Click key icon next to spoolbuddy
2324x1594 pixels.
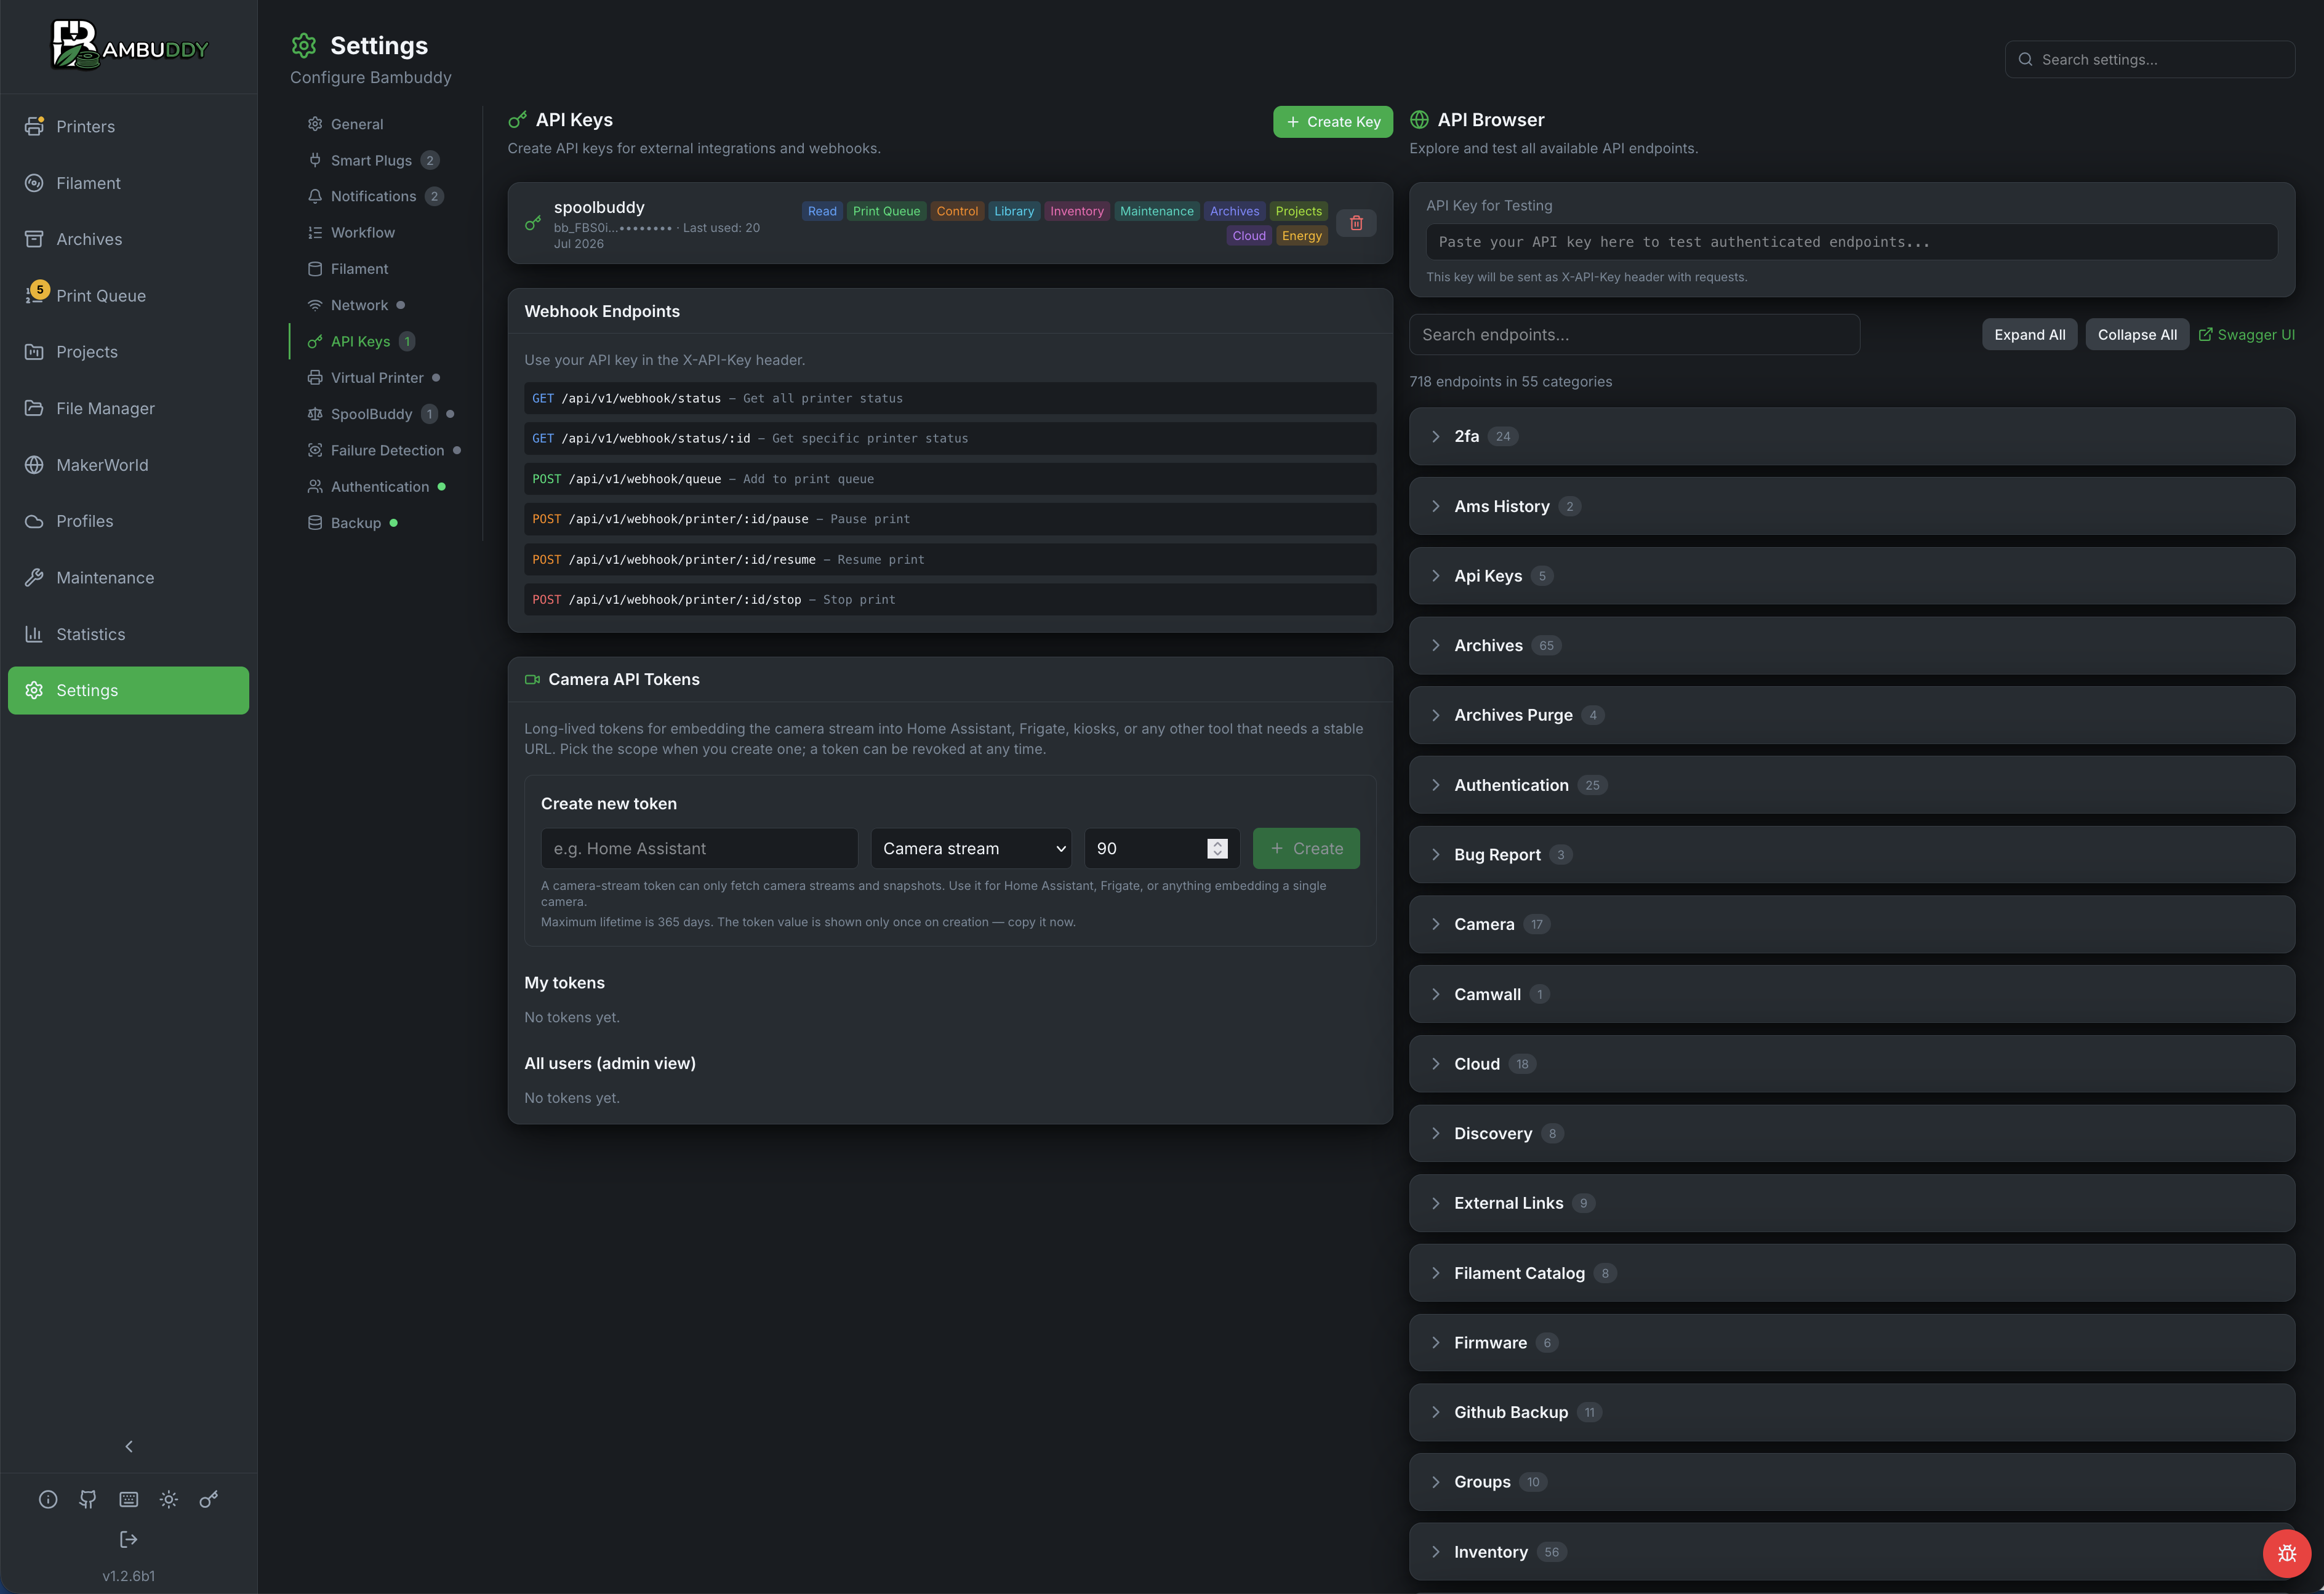pyautogui.click(x=533, y=223)
